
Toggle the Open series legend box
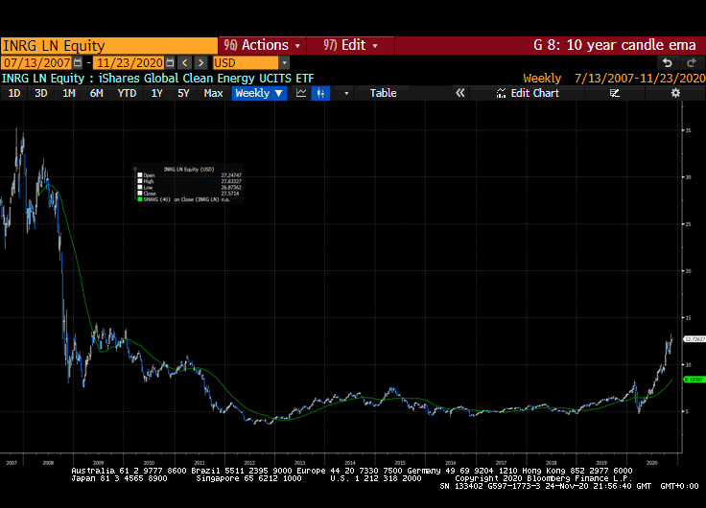pyautogui.click(x=139, y=175)
